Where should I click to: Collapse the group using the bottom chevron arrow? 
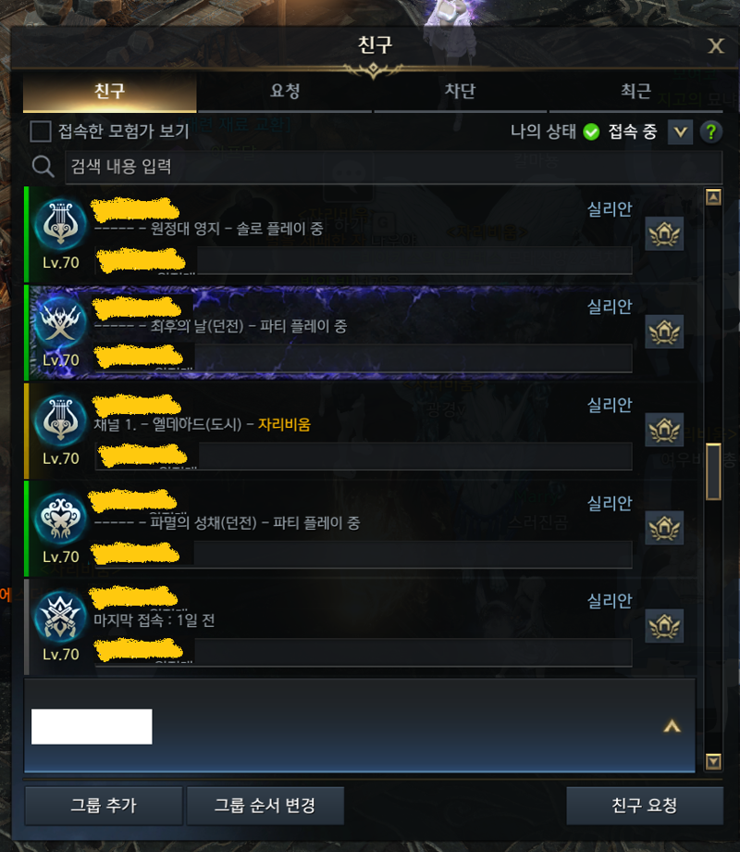pos(672,726)
